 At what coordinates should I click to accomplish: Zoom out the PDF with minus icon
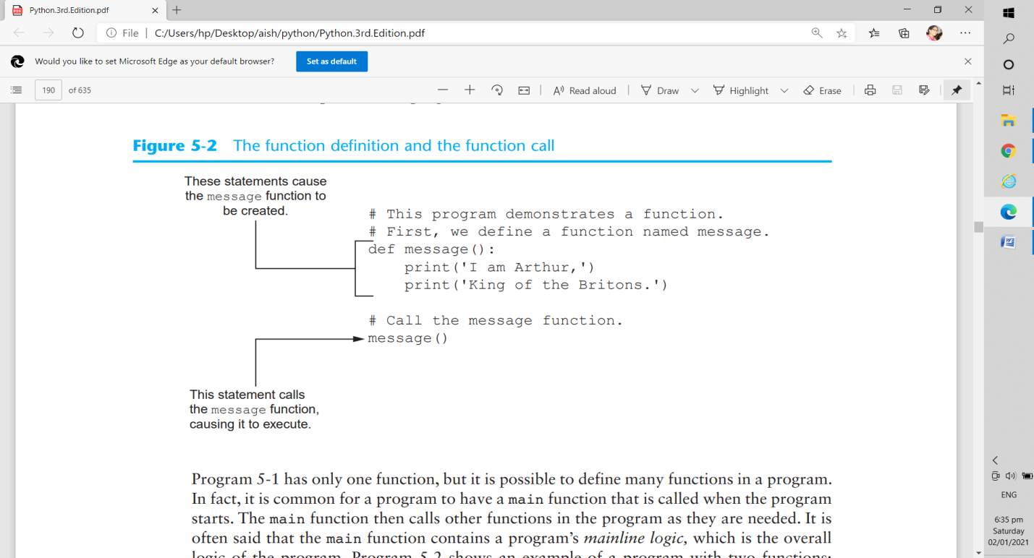click(x=443, y=90)
